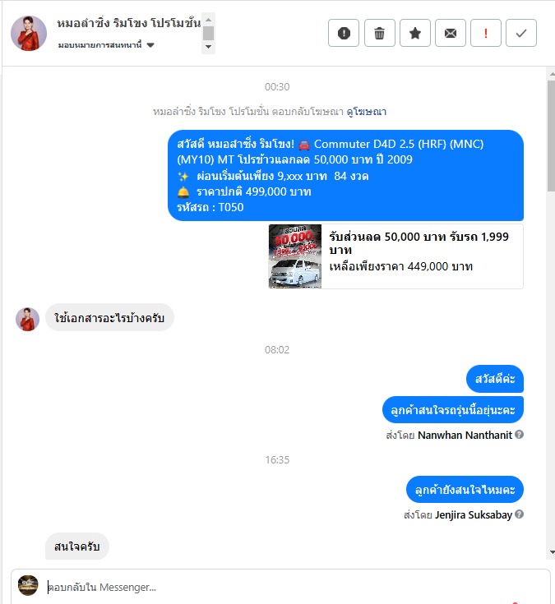This screenshot has width=555, height=604.
Task: Open ดูโฆษณา link to view ad
Action: click(366, 112)
